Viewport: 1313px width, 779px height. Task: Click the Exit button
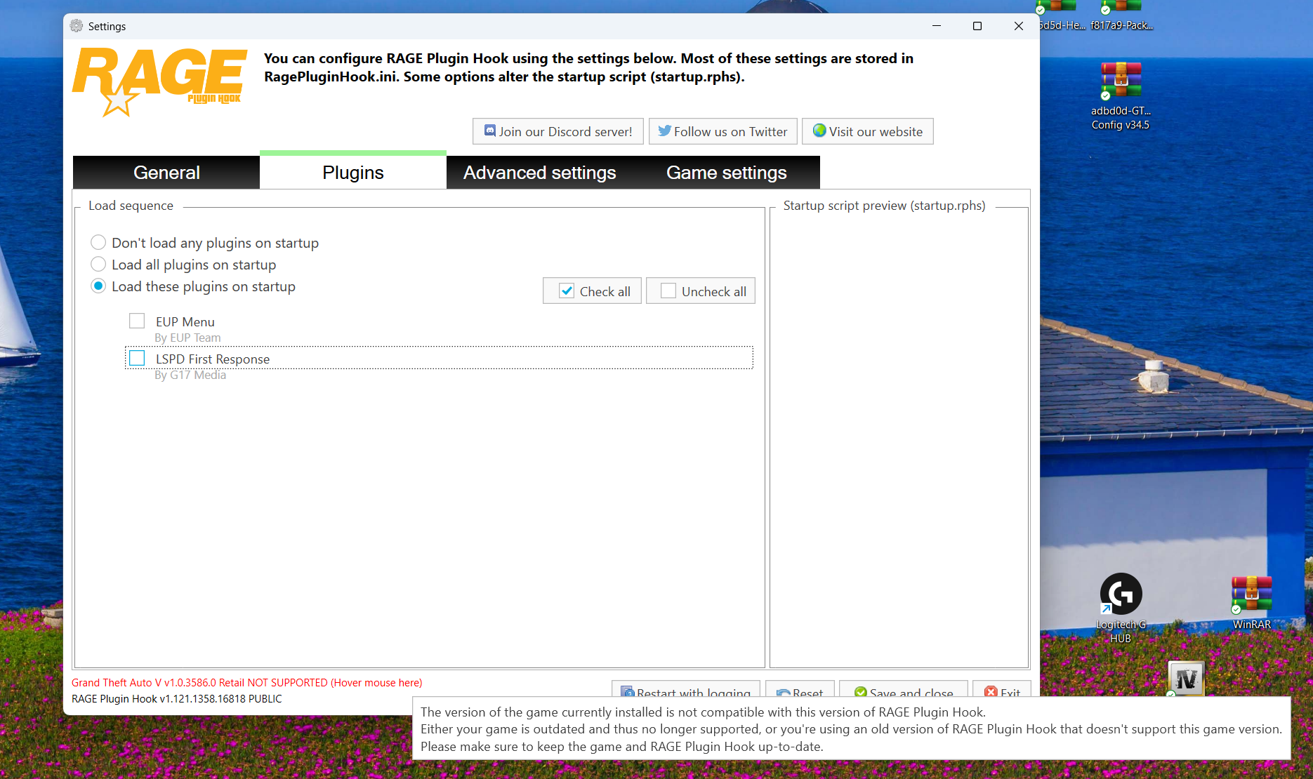(x=1002, y=689)
